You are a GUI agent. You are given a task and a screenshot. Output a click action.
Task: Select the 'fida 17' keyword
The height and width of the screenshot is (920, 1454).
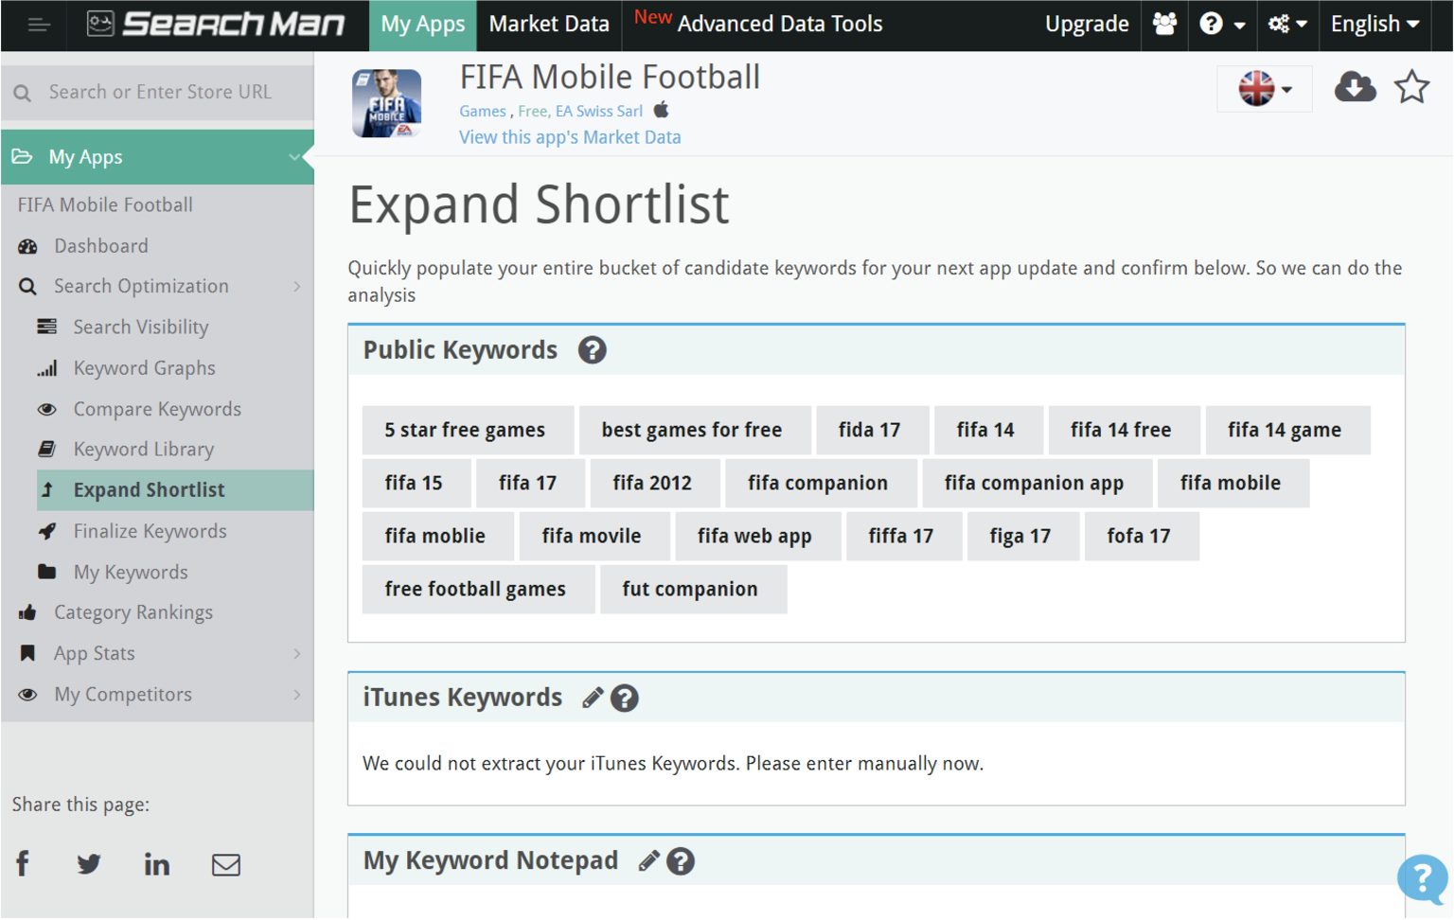click(872, 431)
